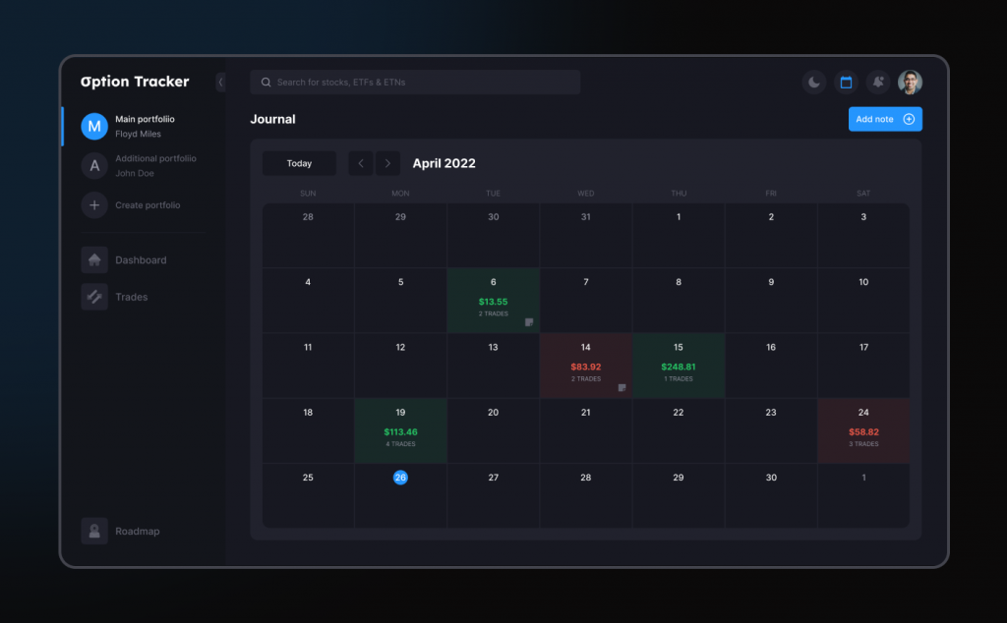1007x623 pixels.
Task: Click calendar day 21
Action: [586, 431]
